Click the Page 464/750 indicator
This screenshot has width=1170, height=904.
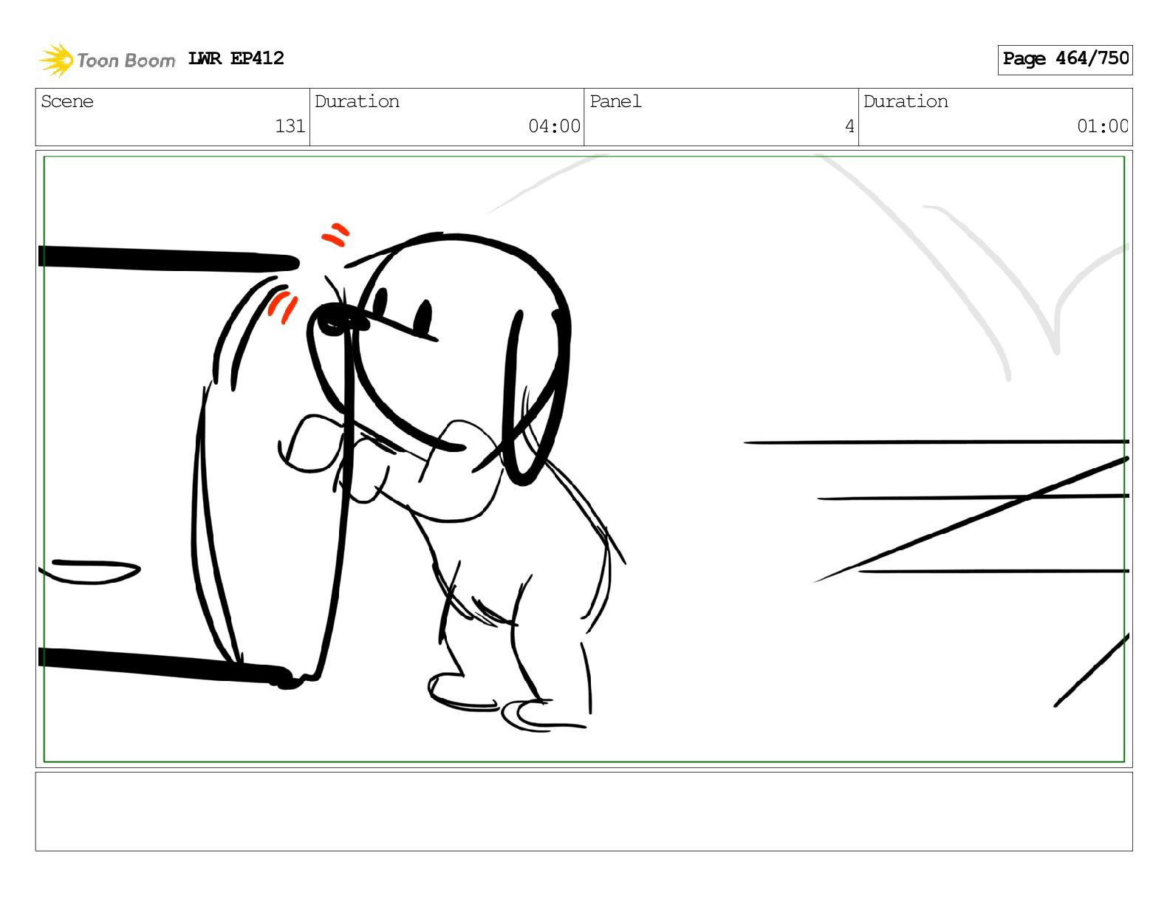pos(1065,59)
